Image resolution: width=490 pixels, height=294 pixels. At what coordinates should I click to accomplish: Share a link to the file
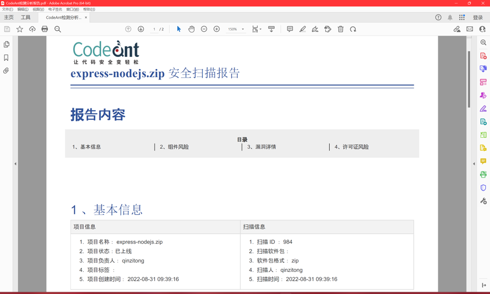[457, 29]
